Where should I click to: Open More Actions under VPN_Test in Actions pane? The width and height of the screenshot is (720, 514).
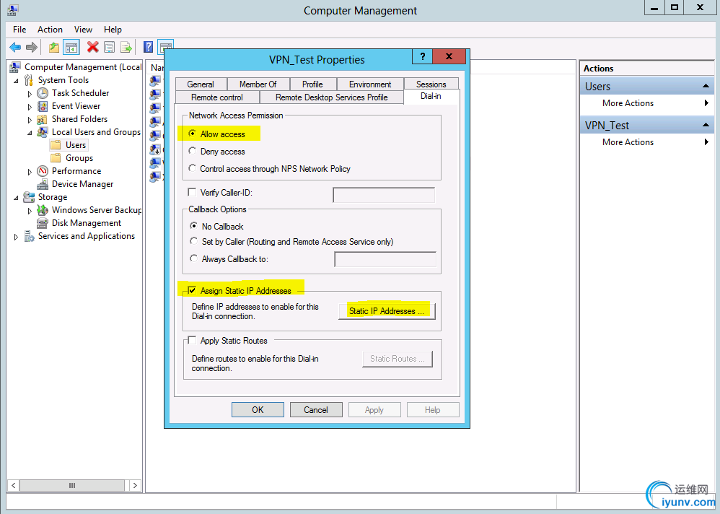coord(647,142)
